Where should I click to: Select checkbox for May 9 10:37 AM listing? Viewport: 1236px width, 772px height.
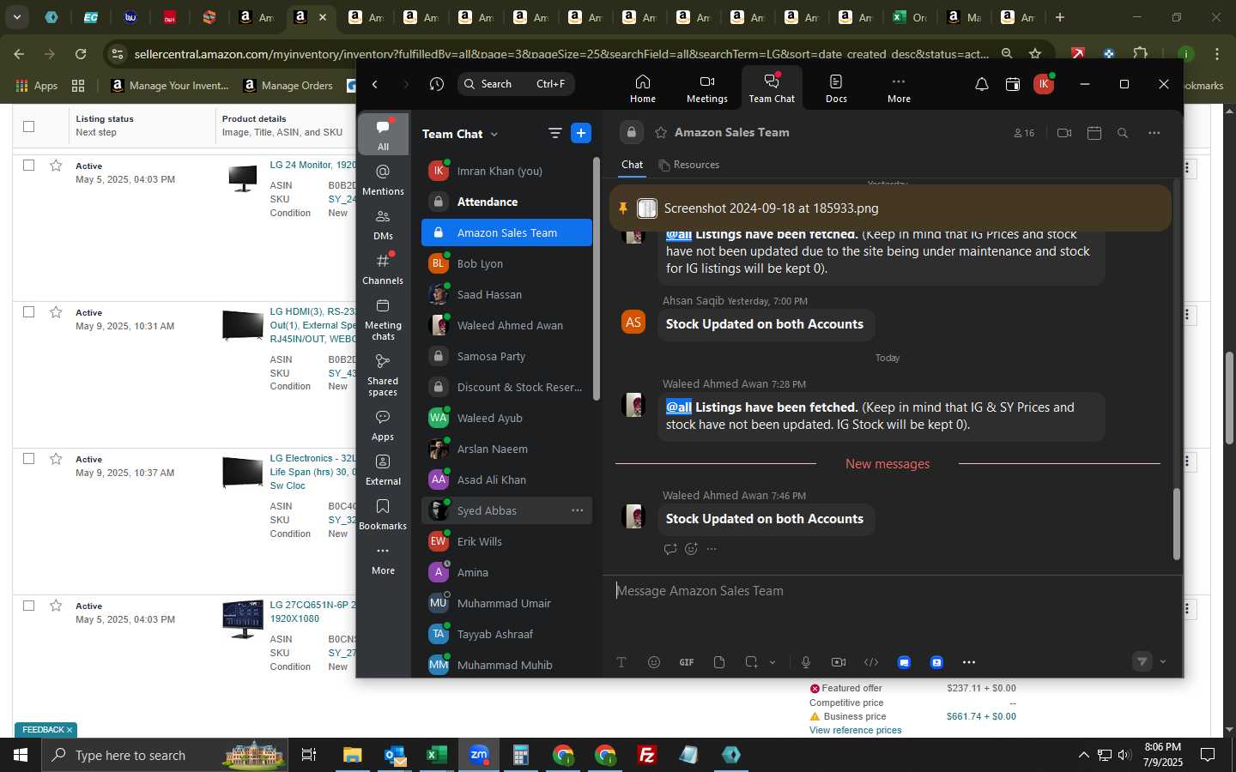pos(28,458)
